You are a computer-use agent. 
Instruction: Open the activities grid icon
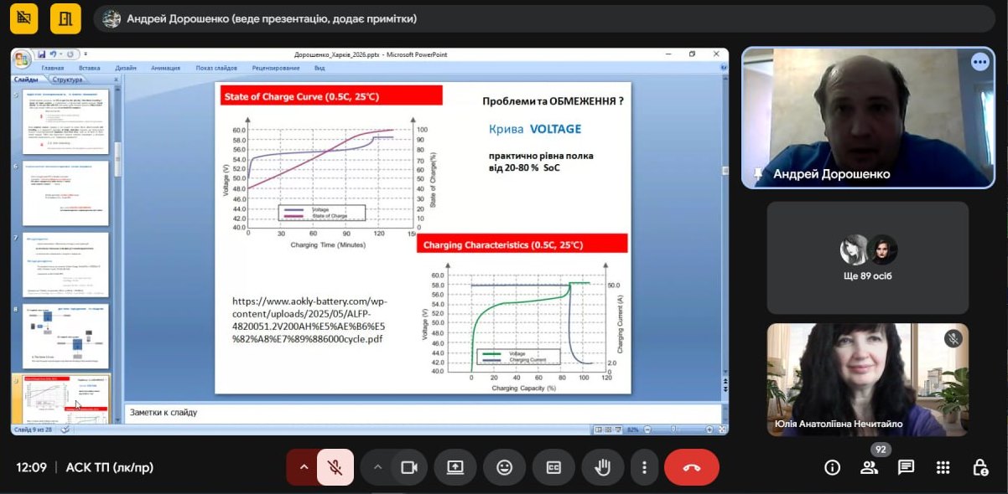(x=943, y=467)
